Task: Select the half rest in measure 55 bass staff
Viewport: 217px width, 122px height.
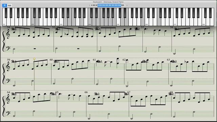Action: click(x=78, y=48)
